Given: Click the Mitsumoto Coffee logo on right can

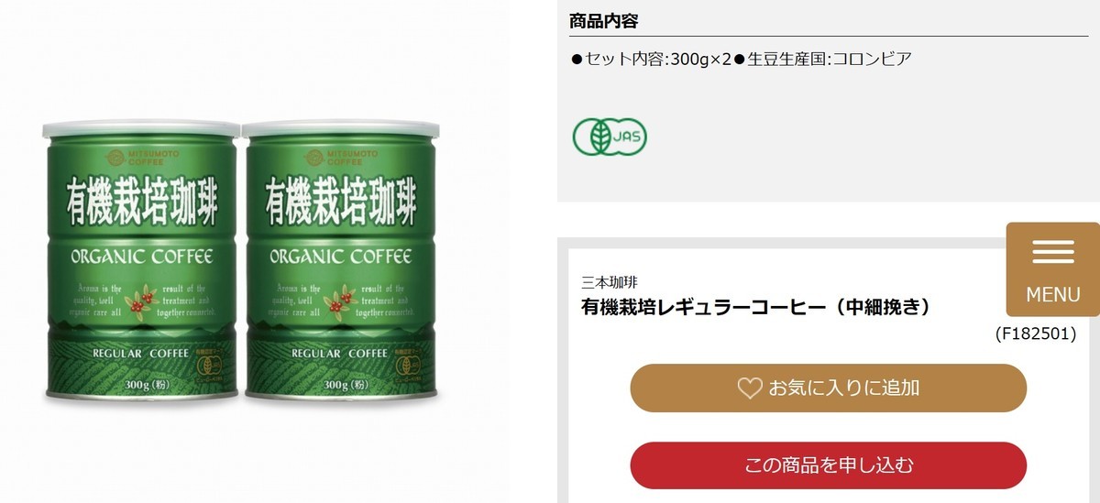Looking at the screenshot, I should [343, 156].
